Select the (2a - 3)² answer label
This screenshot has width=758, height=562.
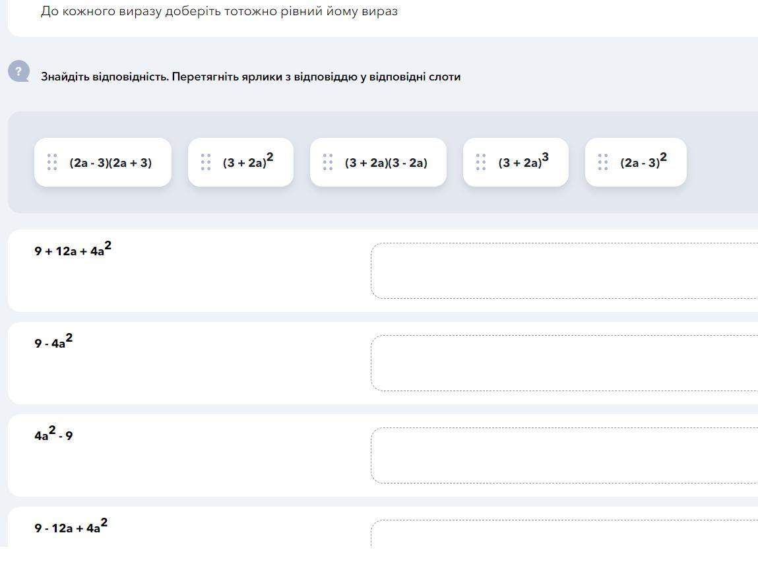tap(643, 162)
